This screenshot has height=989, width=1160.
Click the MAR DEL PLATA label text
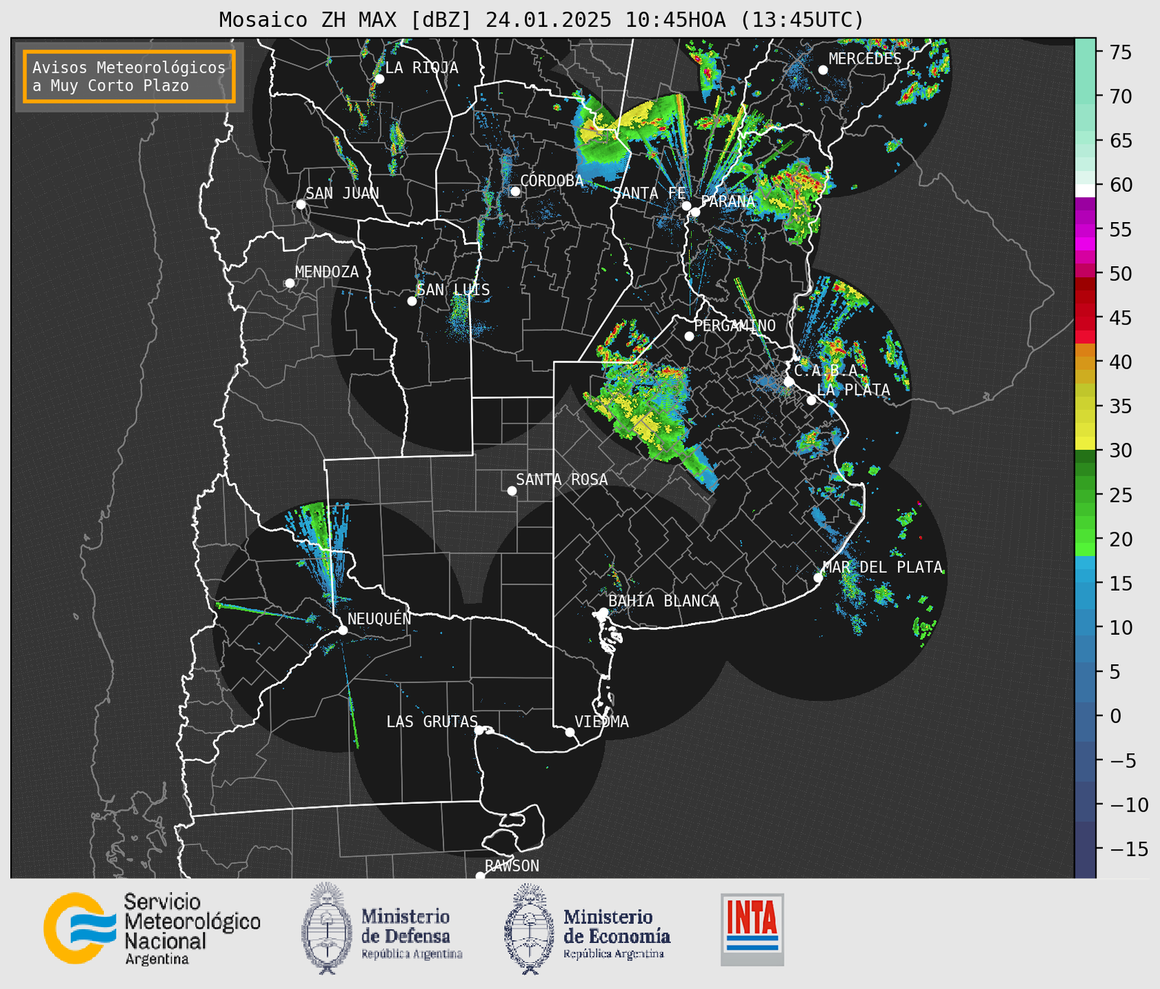882,567
